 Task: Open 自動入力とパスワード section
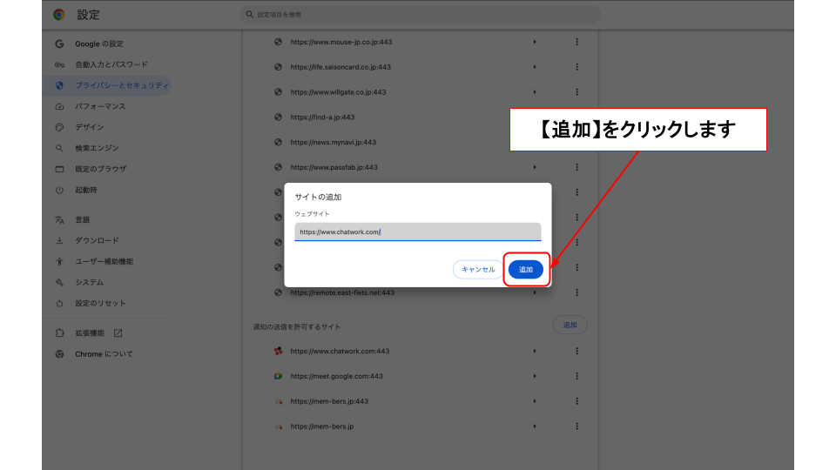pyautogui.click(x=111, y=64)
